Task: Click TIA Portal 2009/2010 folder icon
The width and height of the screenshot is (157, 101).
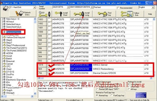Action: (x=4, y=51)
